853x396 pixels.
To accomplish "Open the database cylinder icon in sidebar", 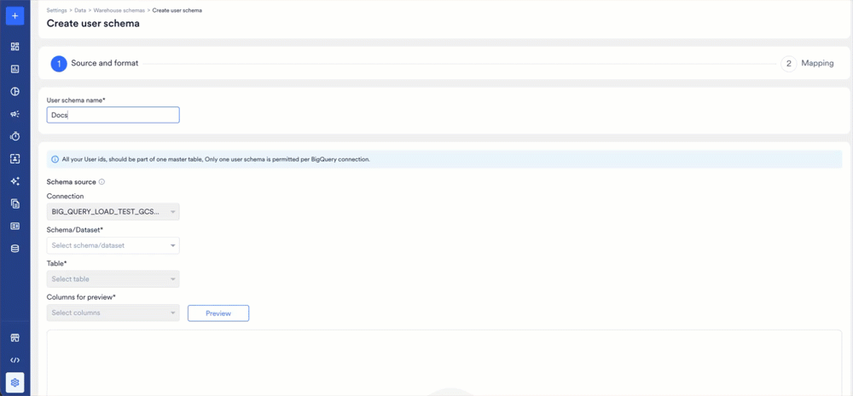I will pos(15,249).
